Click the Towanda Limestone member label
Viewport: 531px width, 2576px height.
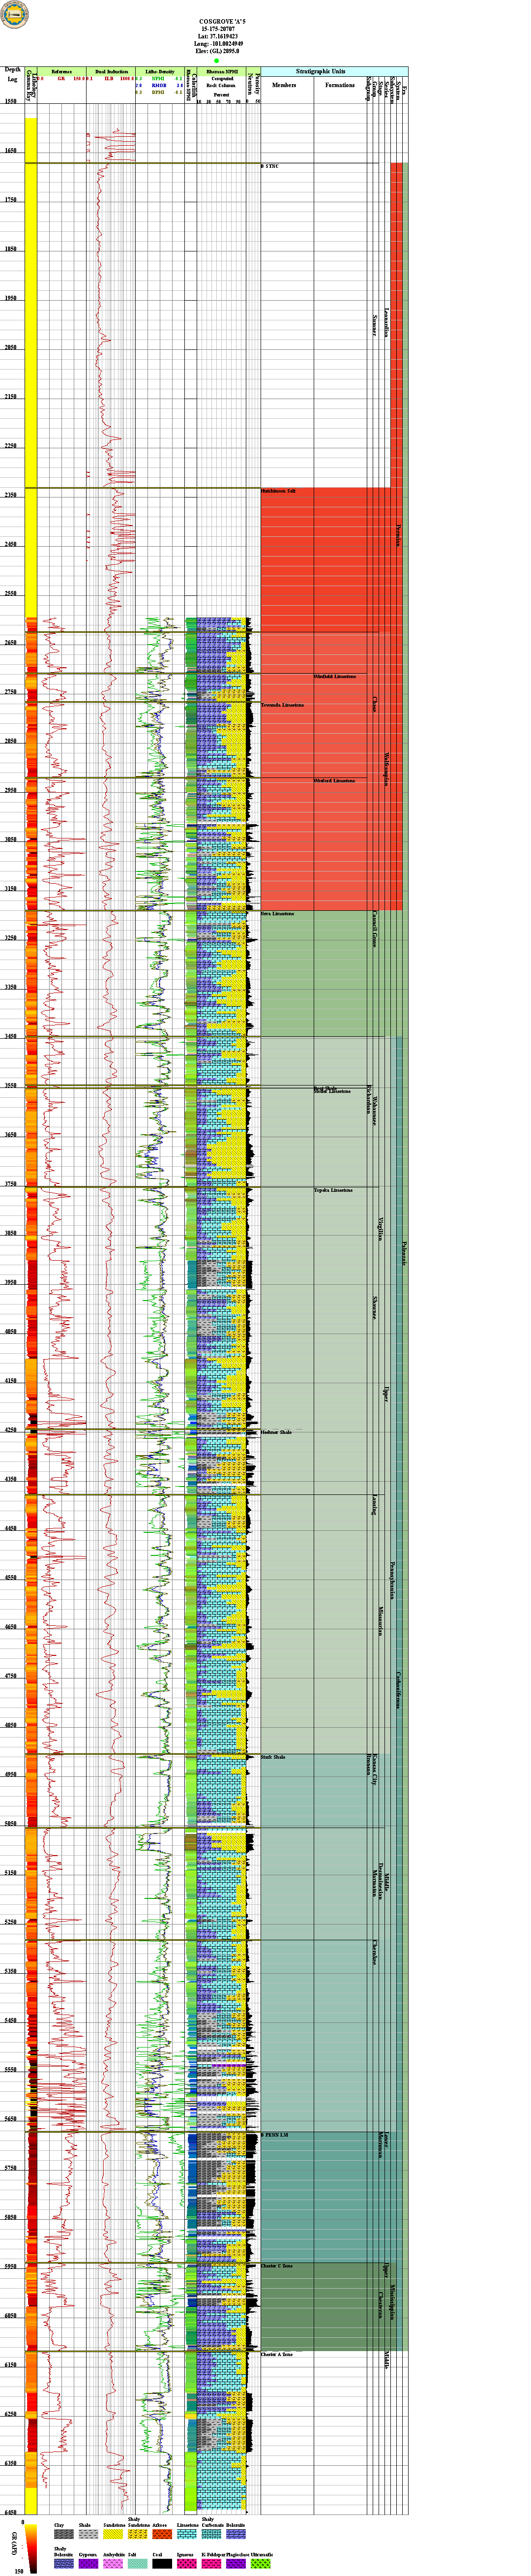click(282, 705)
